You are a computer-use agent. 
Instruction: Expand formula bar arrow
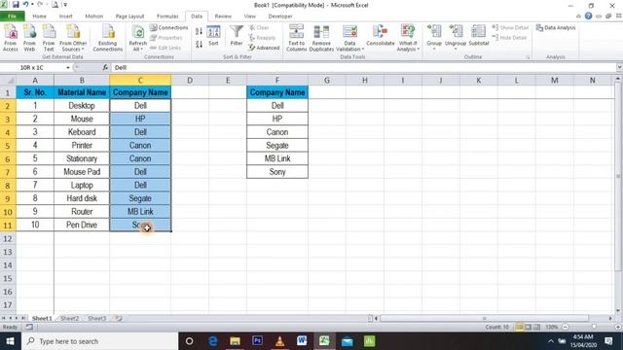(x=619, y=67)
